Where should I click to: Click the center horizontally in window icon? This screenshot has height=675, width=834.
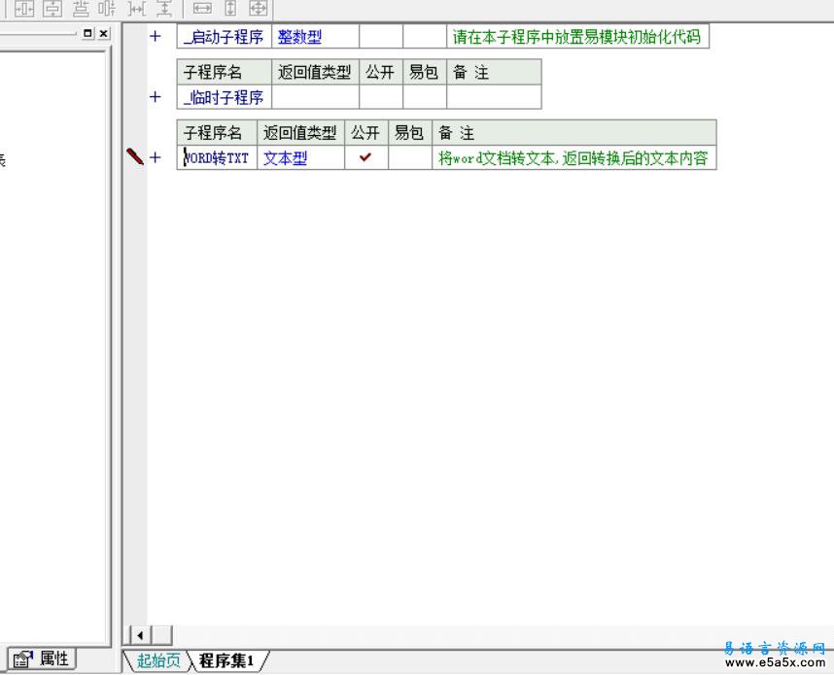(x=24, y=9)
